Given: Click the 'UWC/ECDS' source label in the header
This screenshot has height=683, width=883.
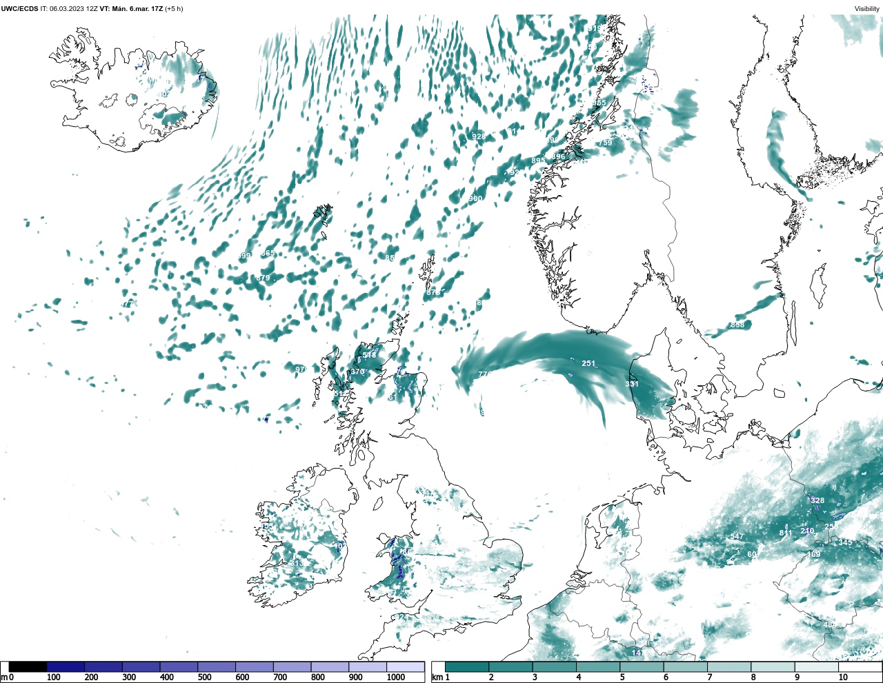Looking at the screenshot, I should point(19,9).
